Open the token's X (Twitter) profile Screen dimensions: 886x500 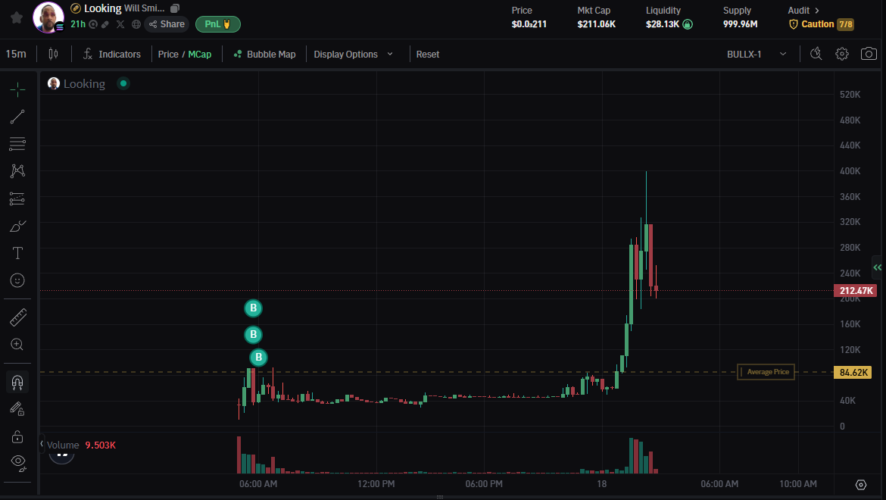(x=120, y=24)
